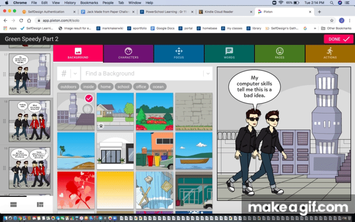Image resolution: width=355 pixels, height=222 pixels.
Task: Open the Faces expression panel
Action: [x=280, y=53]
